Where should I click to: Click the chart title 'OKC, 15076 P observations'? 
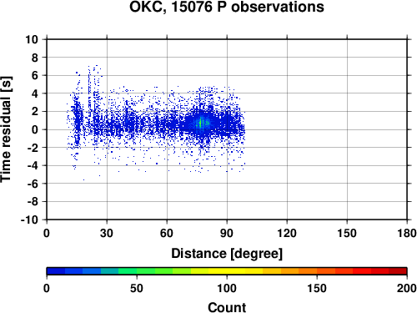click(227, 7)
